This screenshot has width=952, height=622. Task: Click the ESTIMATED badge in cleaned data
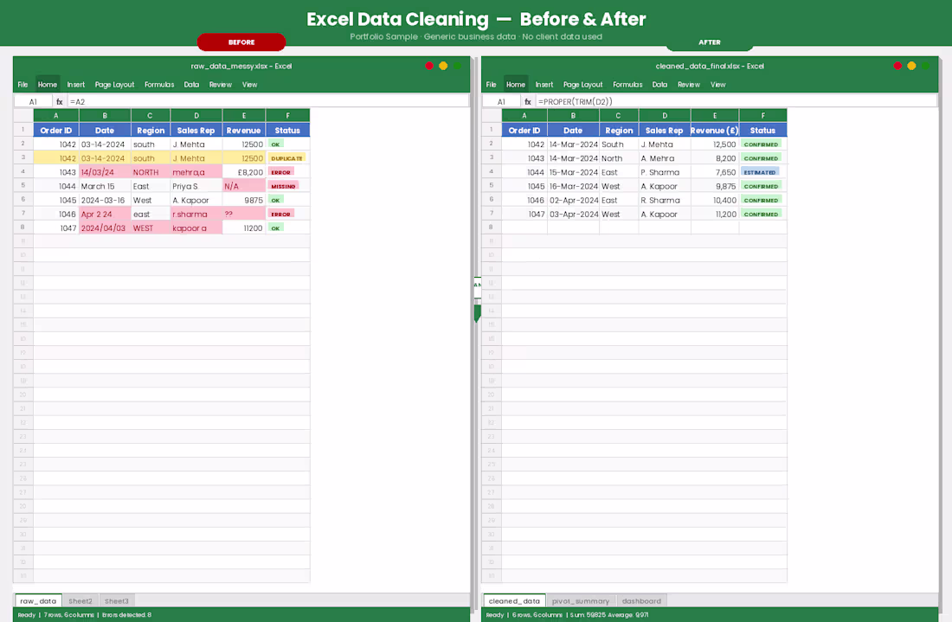tap(761, 172)
